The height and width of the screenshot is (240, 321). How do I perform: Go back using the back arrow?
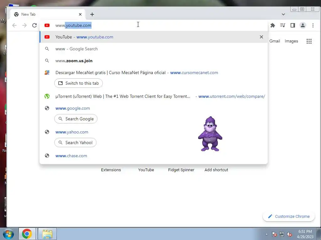pyautogui.click(x=14, y=25)
